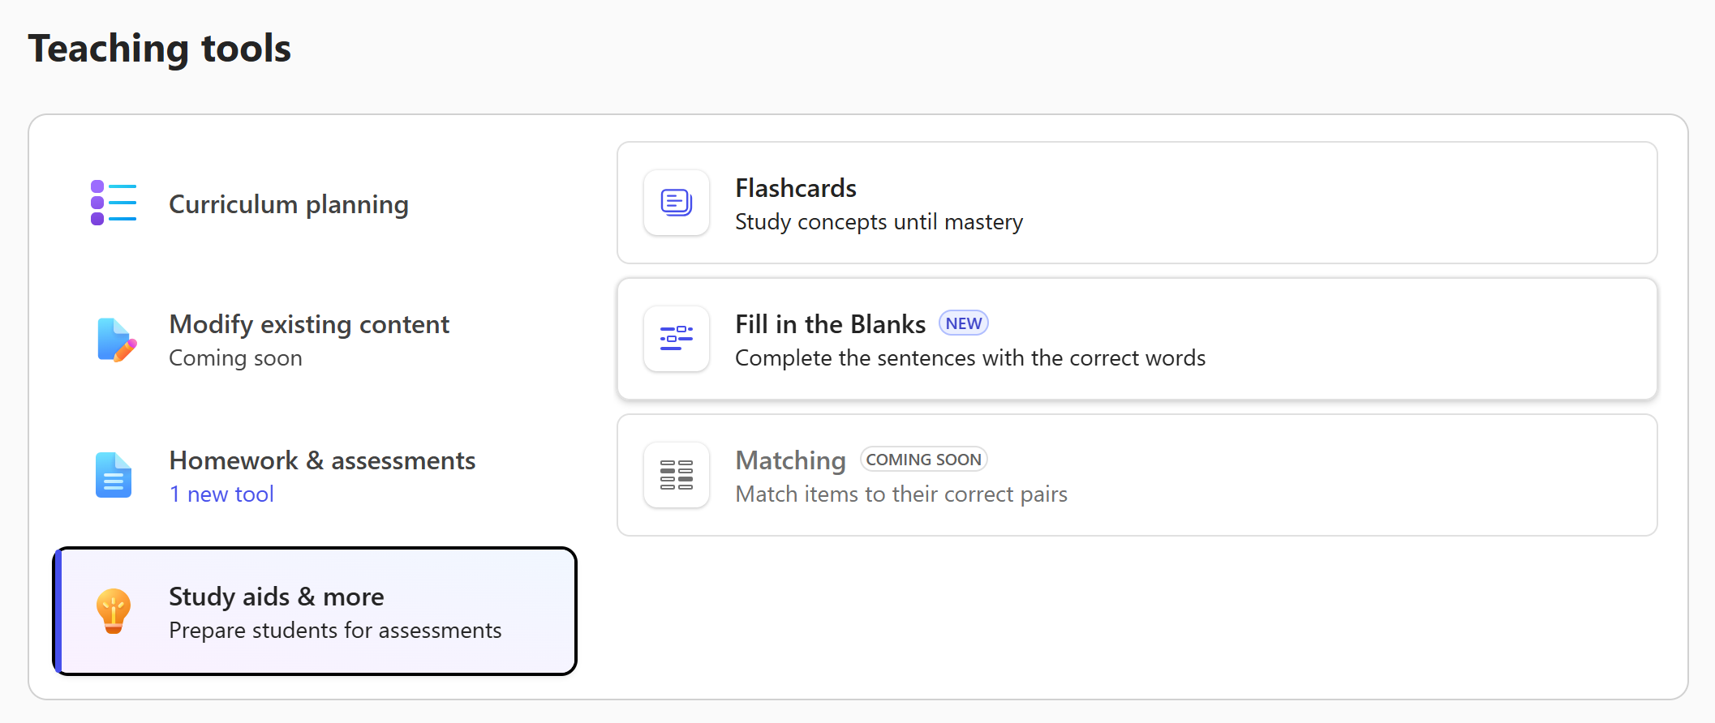Click the Study aids lightbulb icon
The image size is (1715, 723).
pos(114,610)
